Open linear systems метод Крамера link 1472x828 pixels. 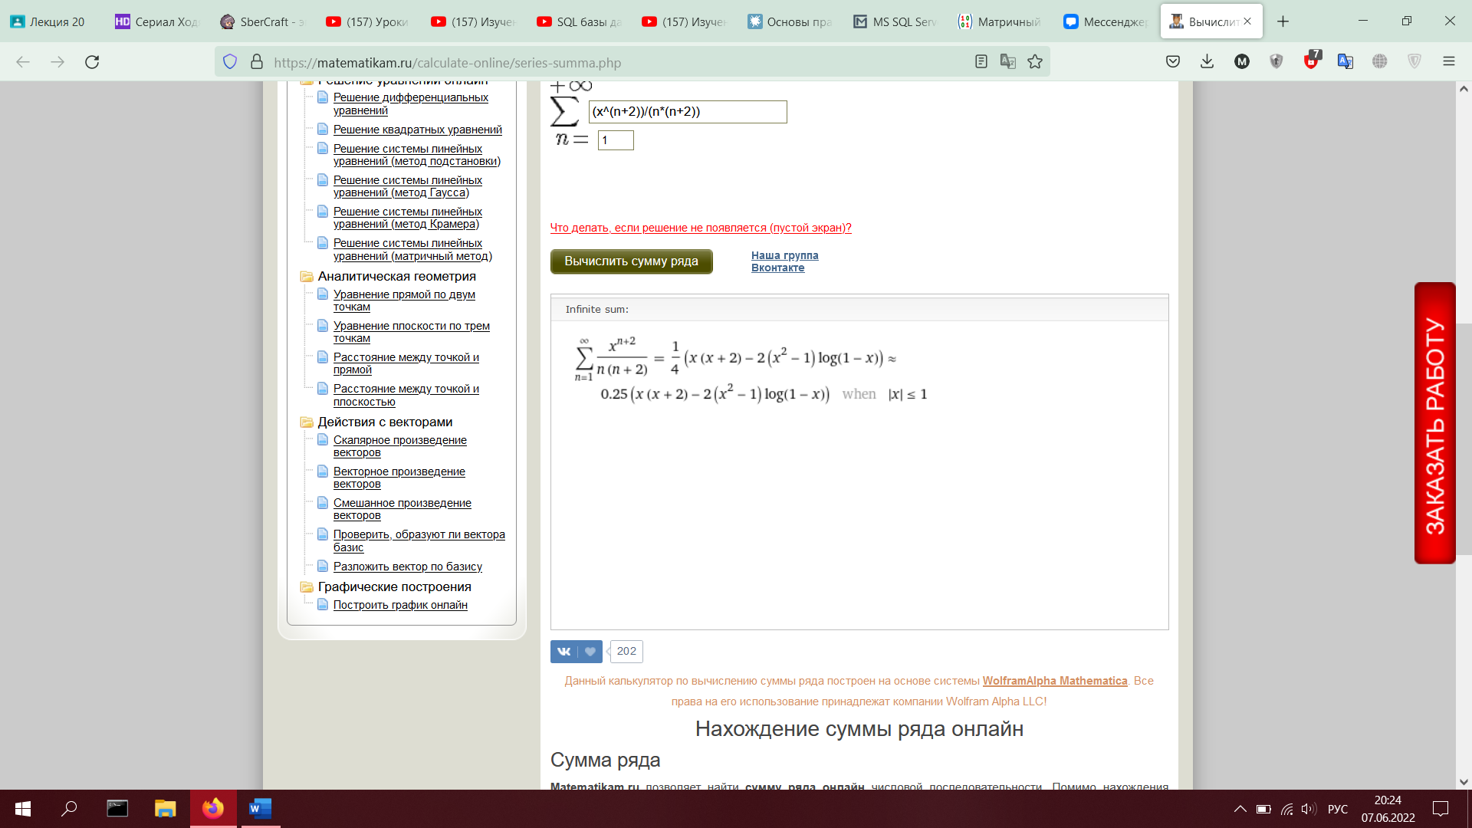pyautogui.click(x=408, y=218)
